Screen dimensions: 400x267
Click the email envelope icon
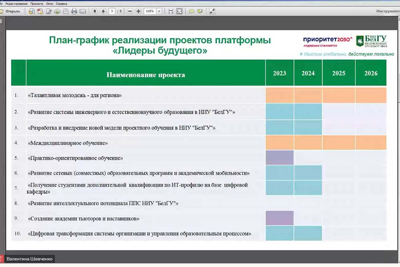tap(83, 11)
